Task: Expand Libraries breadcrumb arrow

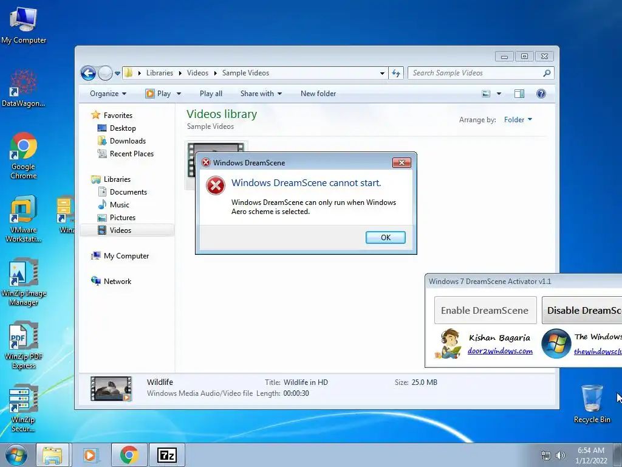Action: (x=180, y=73)
